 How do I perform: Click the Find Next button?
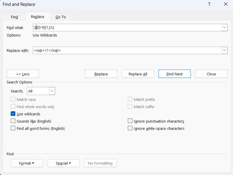click(174, 74)
